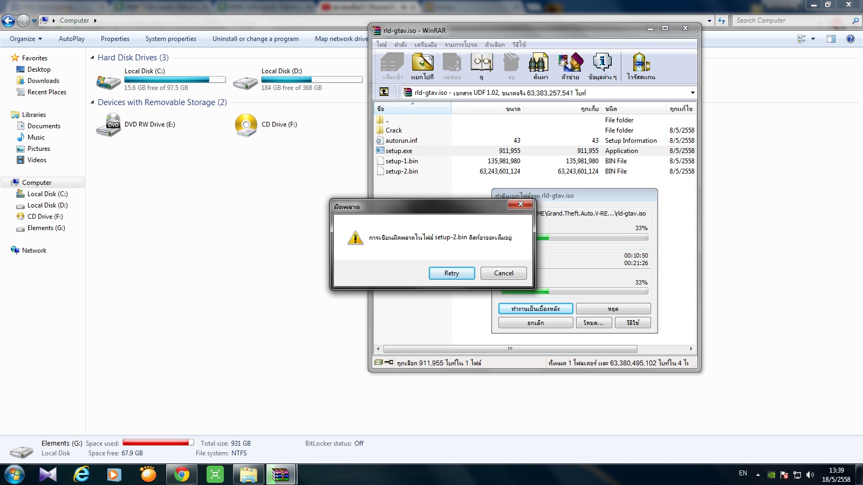Click AutoPlay in Explorer toolbar
The width and height of the screenshot is (863, 485).
(x=72, y=39)
